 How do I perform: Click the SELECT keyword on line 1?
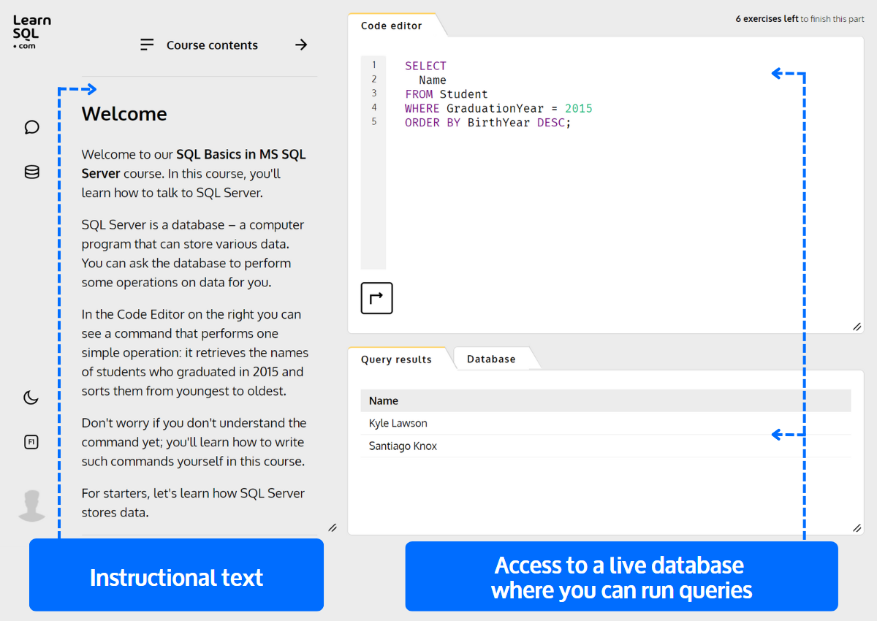point(425,66)
